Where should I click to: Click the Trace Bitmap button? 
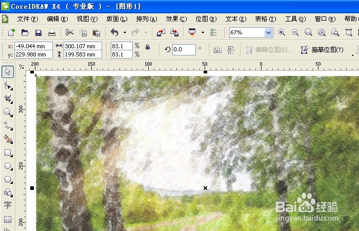[323, 50]
